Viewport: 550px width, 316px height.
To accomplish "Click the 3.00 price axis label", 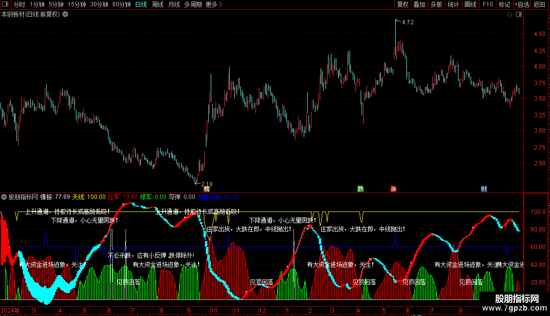I will [539, 131].
